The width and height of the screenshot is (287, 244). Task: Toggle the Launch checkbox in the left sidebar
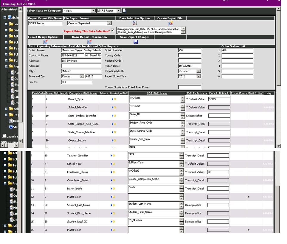click(4, 136)
